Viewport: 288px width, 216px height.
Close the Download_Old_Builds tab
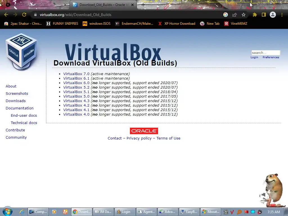pyautogui.click(x=132, y=5)
